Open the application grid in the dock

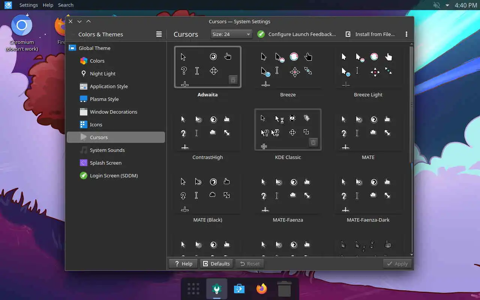click(193, 289)
